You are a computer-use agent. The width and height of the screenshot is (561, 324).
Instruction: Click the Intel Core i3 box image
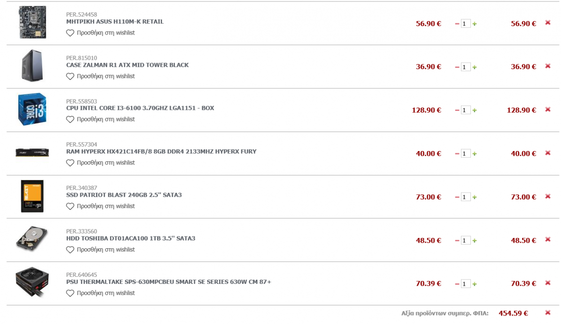click(x=32, y=109)
